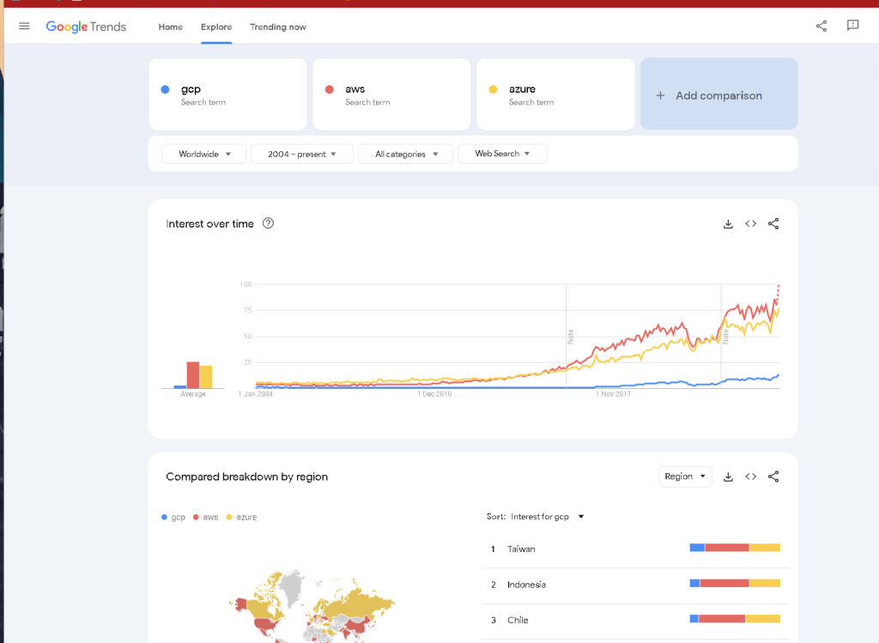
Task: Click the Chile region row
Action: click(635, 620)
